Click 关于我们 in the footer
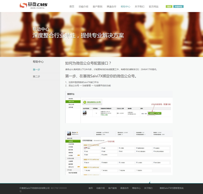 pyautogui.click(x=148, y=188)
